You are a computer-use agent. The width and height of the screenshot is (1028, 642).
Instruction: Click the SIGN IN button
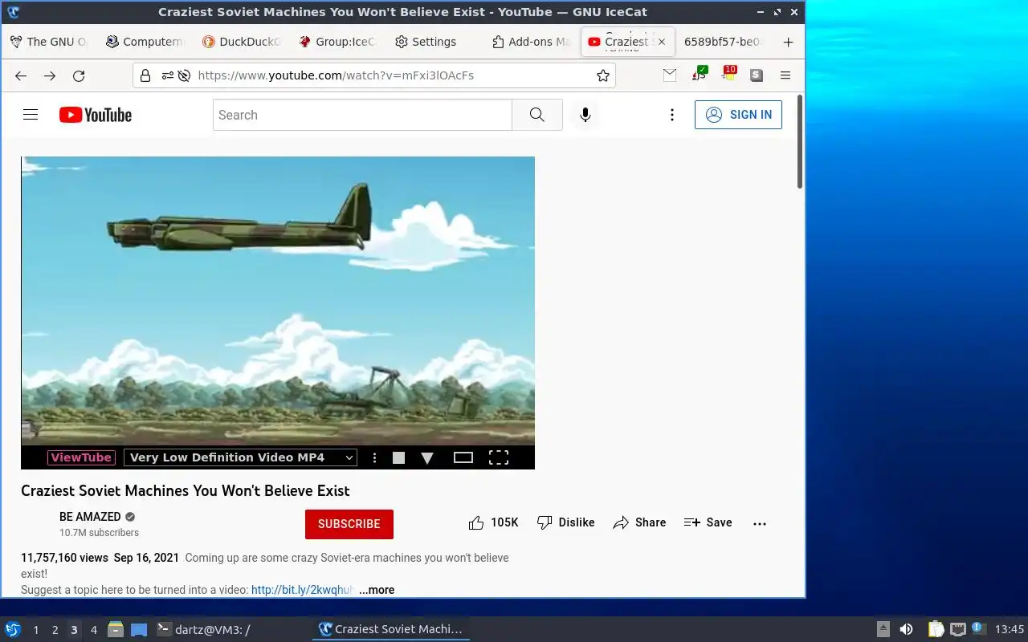738,115
